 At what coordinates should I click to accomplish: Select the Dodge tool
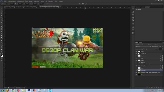2,38
